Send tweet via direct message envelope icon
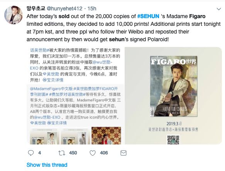Viewport: 225px width, 171px height. coord(123,153)
